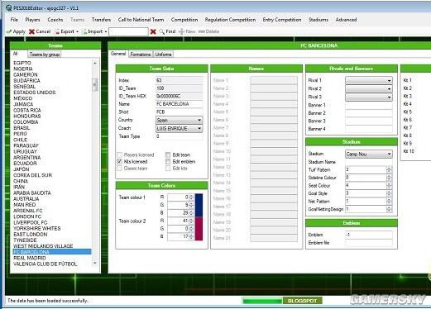Click the Apply checkmark icon in toolbar
Image resolution: width=431 pixels, height=309 pixels.
click(9, 31)
